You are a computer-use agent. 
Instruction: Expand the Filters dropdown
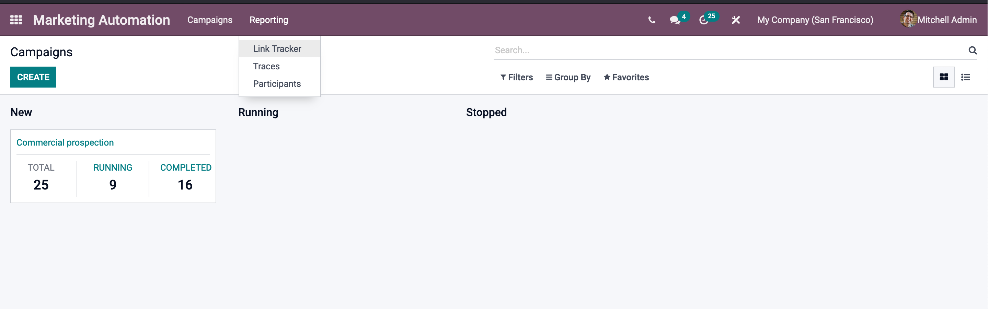(517, 77)
